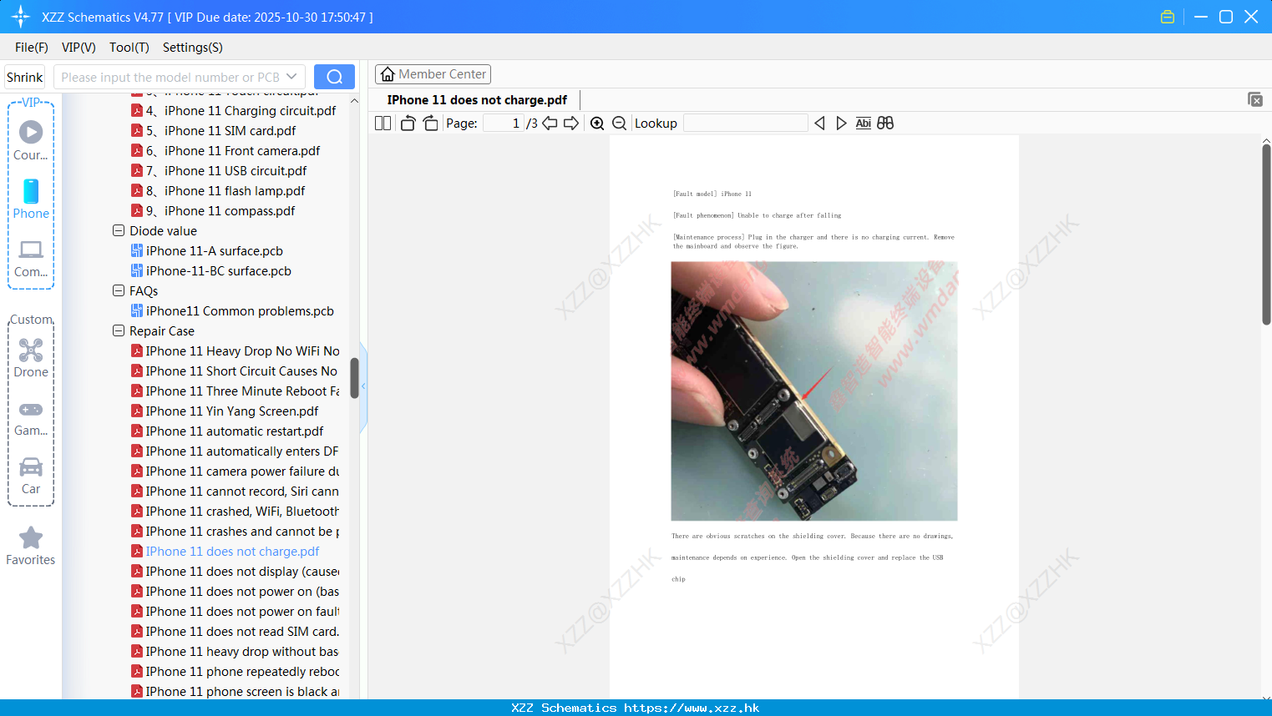Rotate the page counterclockwise
Image resolution: width=1272 pixels, height=716 pixels.
[408, 123]
